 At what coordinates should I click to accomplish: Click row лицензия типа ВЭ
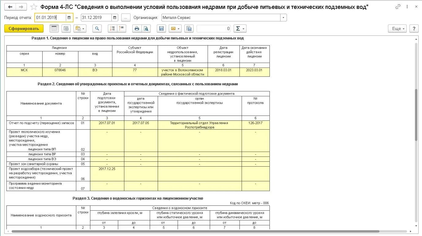click(41, 159)
